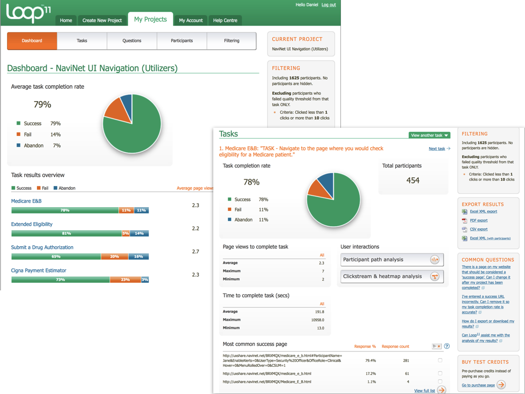Open 'I've entered a success URL incorrectly' question
Viewport: 525px width, 394px height.
pos(486,304)
